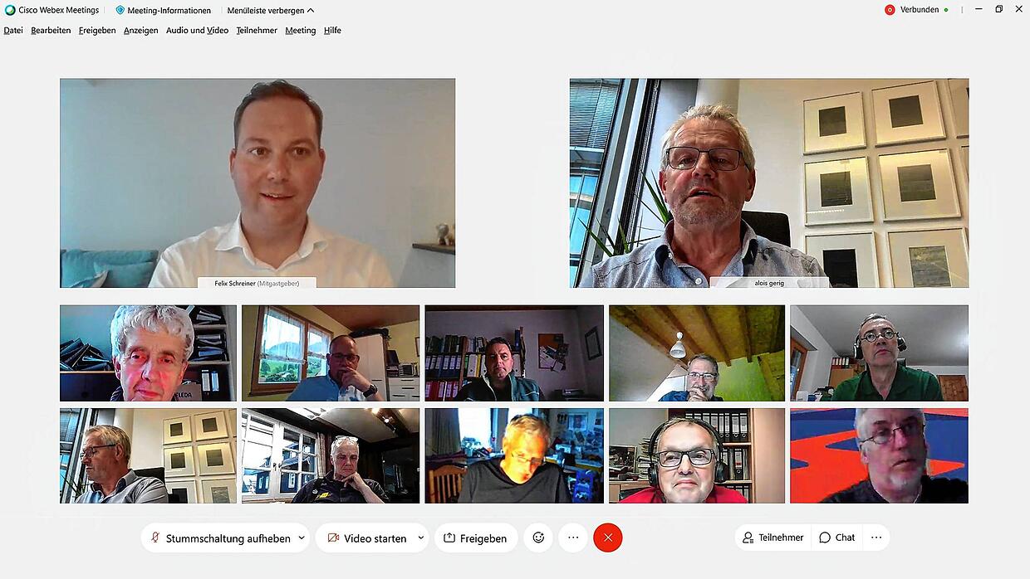Expand video options arrow beside Video starten
Screen dimensions: 1030x579
pos(420,538)
